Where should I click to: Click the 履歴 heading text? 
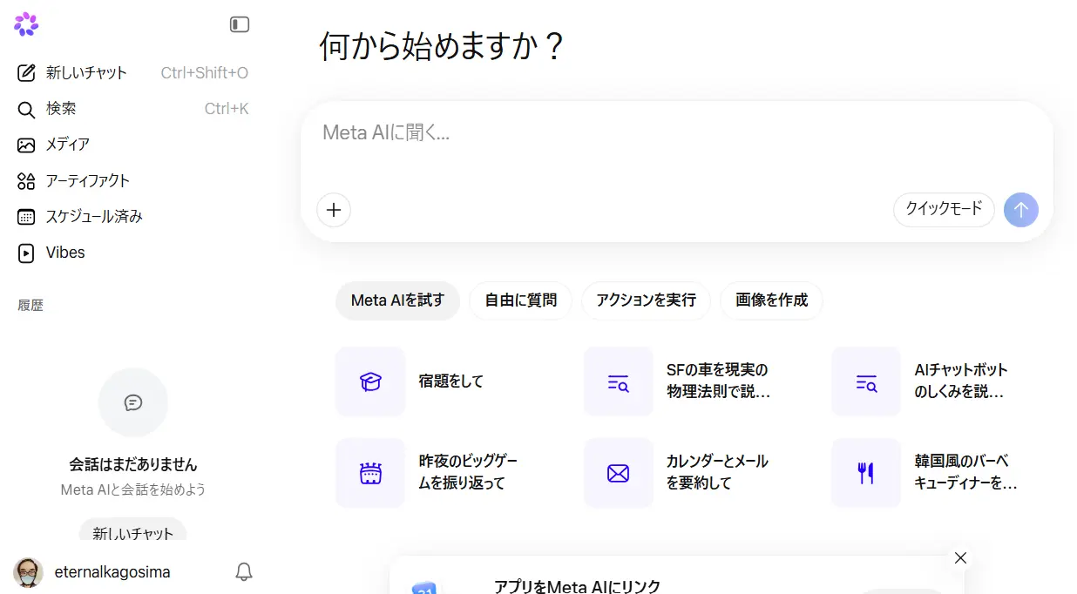coord(30,305)
